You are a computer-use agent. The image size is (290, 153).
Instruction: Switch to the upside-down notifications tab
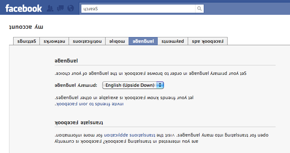(x=87, y=41)
